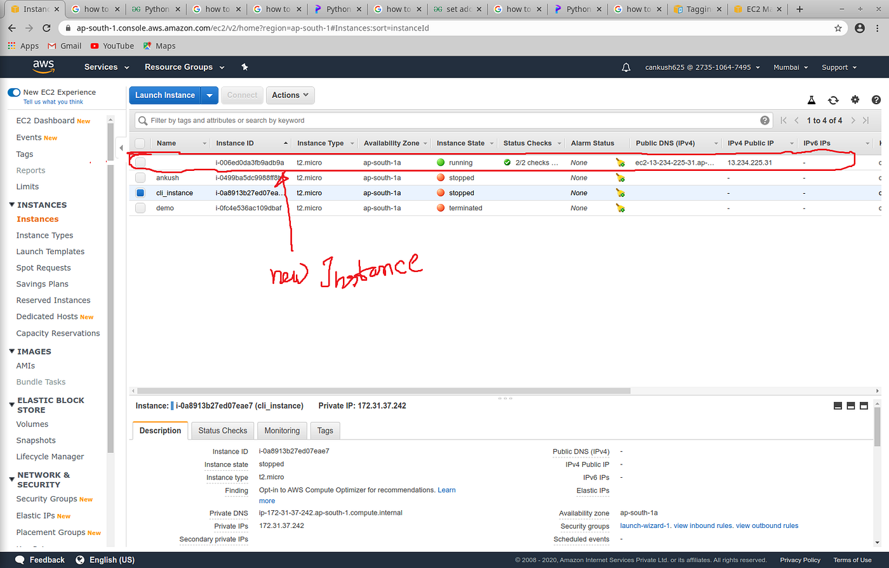Open a new browser tab
This screenshot has height=568, width=889.
tap(799, 9)
